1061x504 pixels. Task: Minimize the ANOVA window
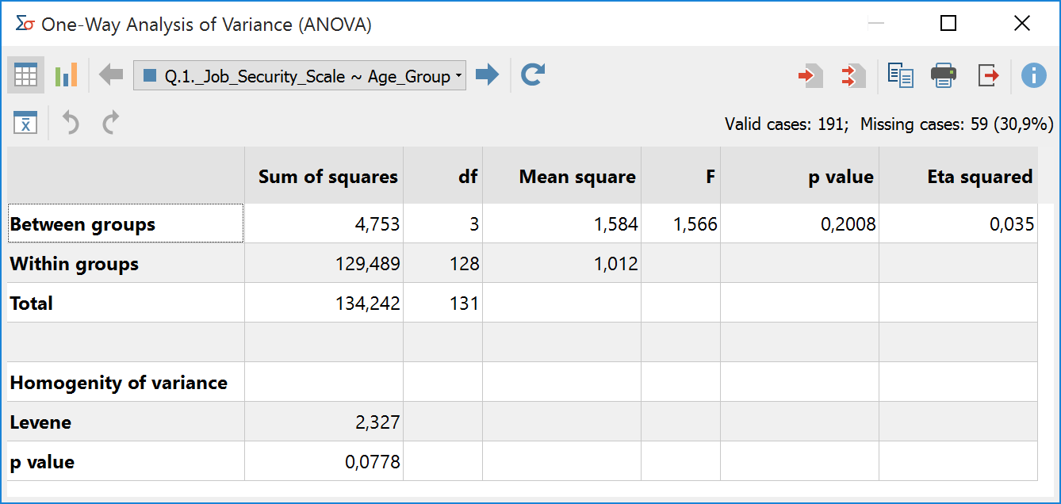pos(875,24)
